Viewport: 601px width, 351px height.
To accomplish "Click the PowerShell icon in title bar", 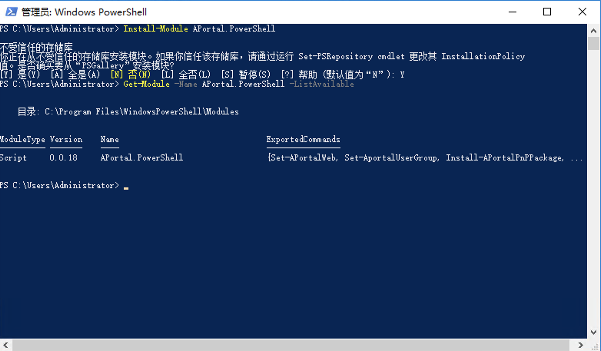I will click(x=11, y=12).
